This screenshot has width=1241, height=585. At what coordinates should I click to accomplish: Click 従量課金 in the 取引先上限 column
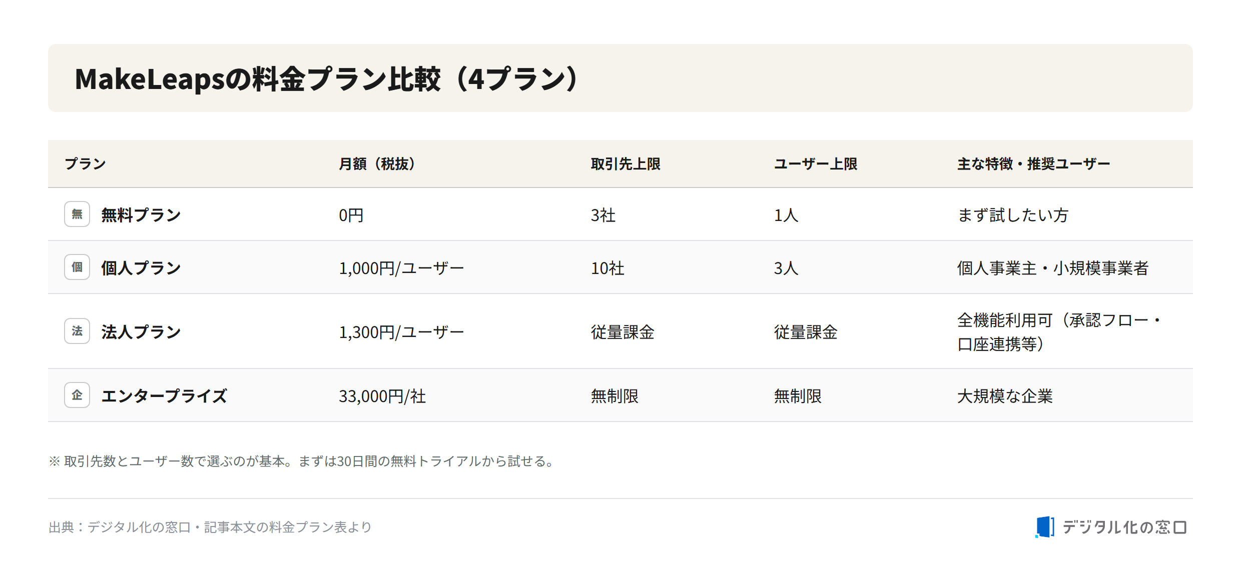click(623, 332)
